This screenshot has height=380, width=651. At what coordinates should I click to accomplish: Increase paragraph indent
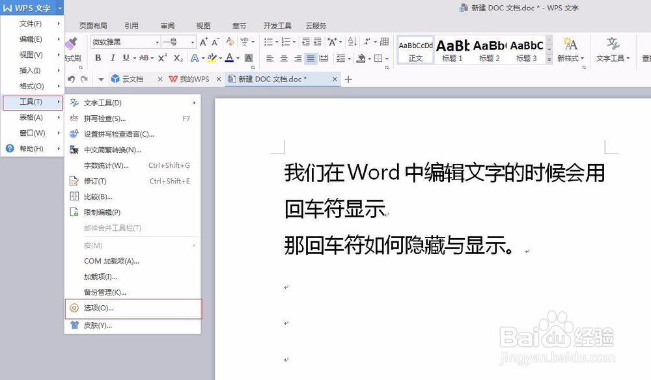click(x=318, y=42)
